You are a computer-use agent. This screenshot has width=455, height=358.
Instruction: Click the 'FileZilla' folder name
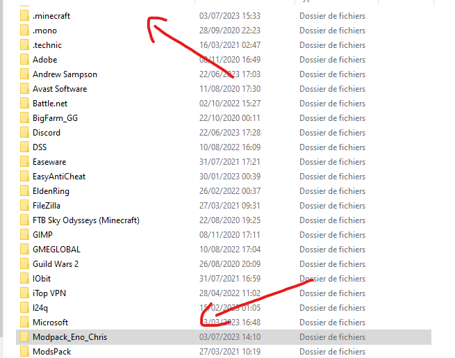pos(47,206)
